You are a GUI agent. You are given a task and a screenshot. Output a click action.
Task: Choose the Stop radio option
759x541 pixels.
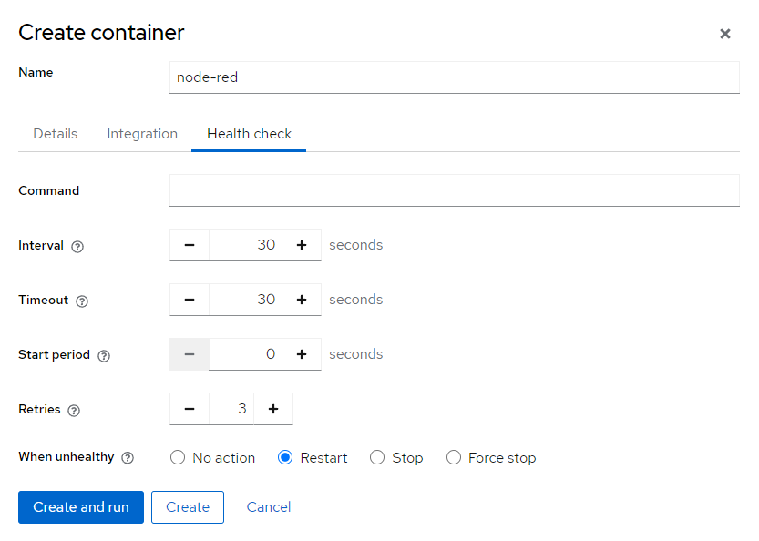coord(377,458)
